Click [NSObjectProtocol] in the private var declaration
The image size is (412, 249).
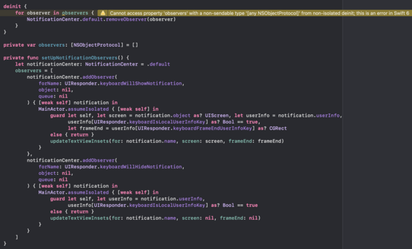[97, 45]
